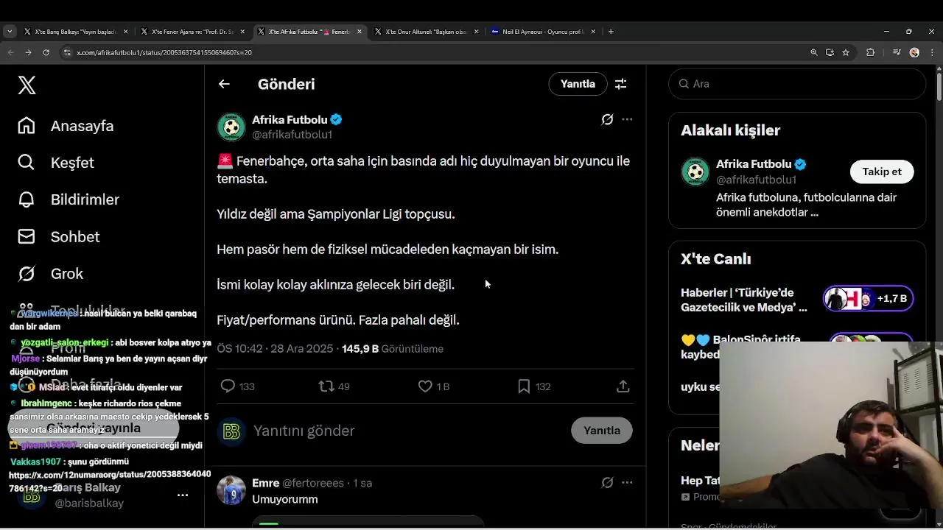Click the Ara search field
This screenshot has height=530, width=943.
803,84
